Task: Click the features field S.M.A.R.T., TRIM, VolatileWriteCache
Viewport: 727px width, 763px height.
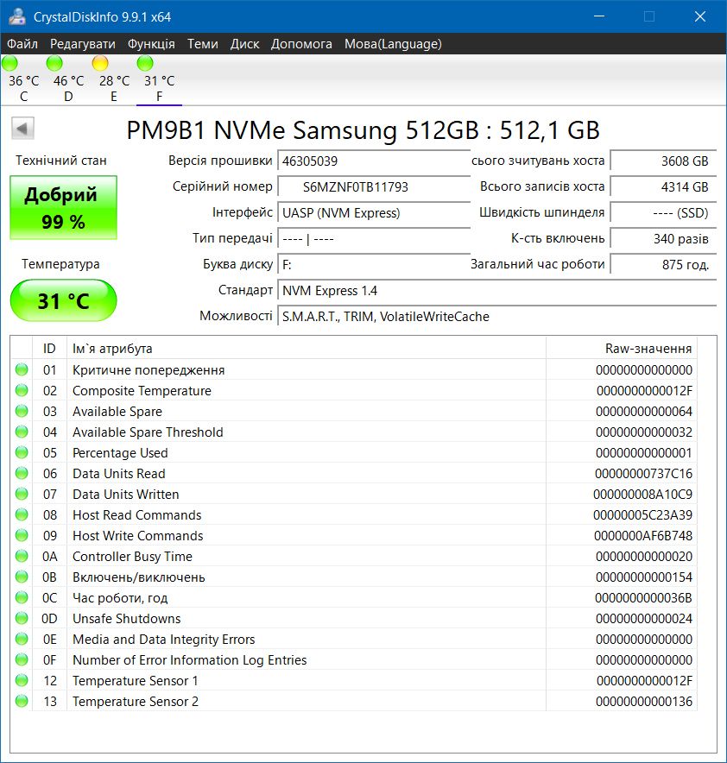Action: coord(496,316)
